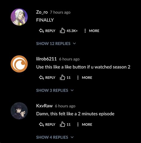Open the three-dot menu on Zo_ro's comment
The height and width of the screenshot is (143, 141).
tap(85, 31)
